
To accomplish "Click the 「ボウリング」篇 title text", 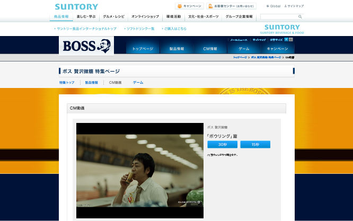I will tap(222, 136).
